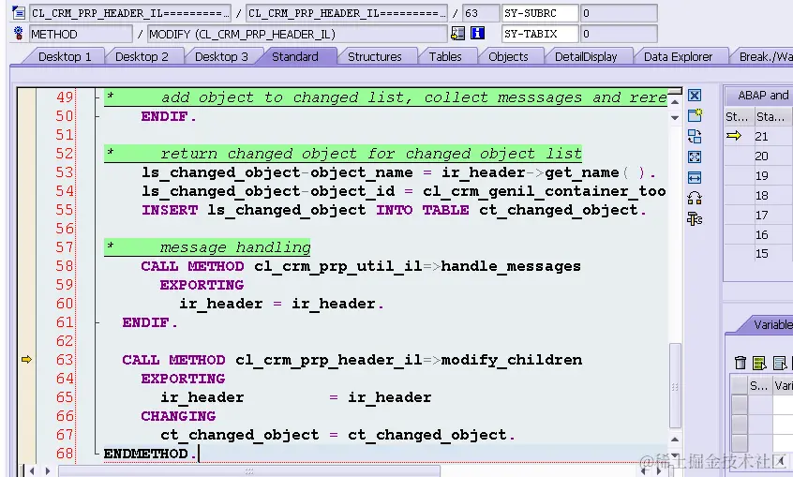This screenshot has height=477, width=793.
Task: Click the blue list icon in Variables toolbar
Action: tap(780, 363)
